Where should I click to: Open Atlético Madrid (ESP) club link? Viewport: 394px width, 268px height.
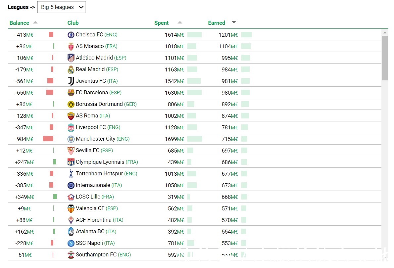pyautogui.click(x=101, y=58)
